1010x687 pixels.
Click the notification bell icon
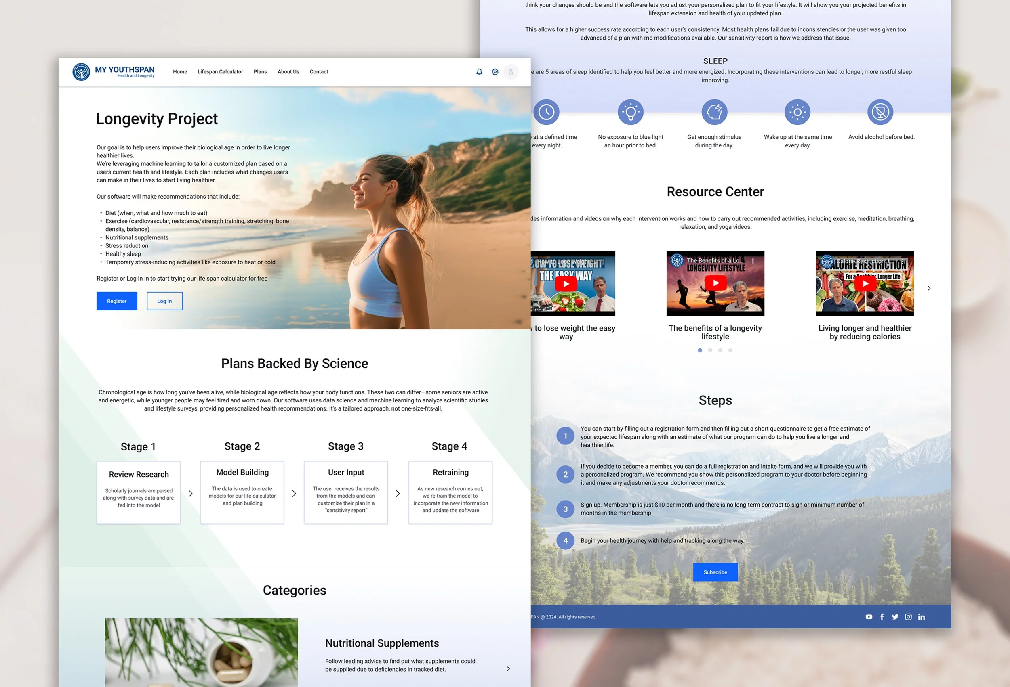(x=479, y=72)
